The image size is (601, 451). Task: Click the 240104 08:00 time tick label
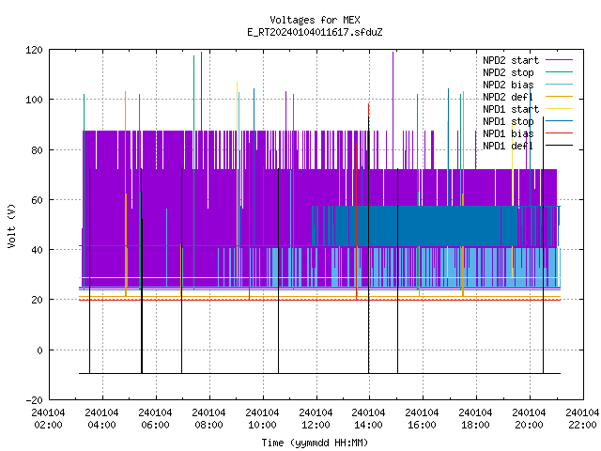pos(208,419)
